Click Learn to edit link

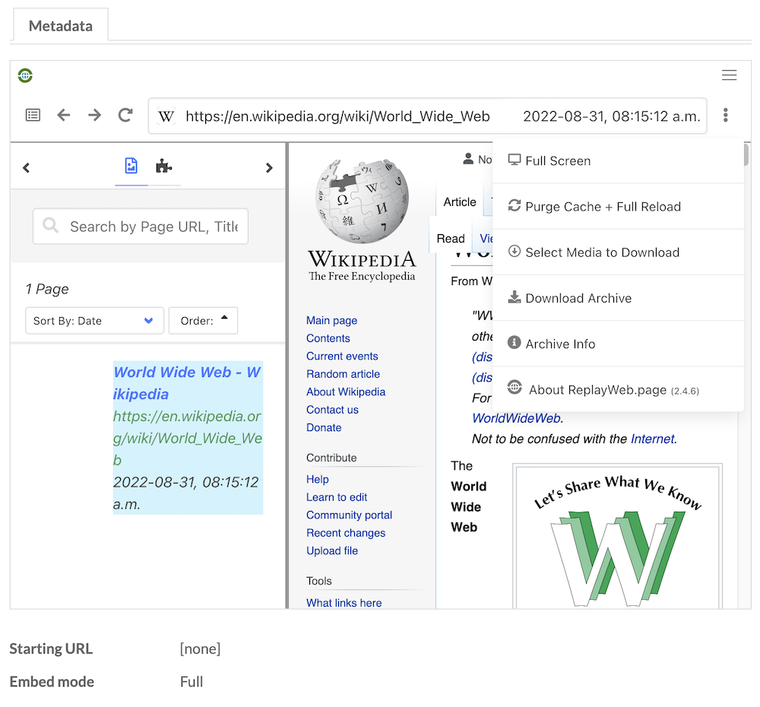tap(337, 497)
